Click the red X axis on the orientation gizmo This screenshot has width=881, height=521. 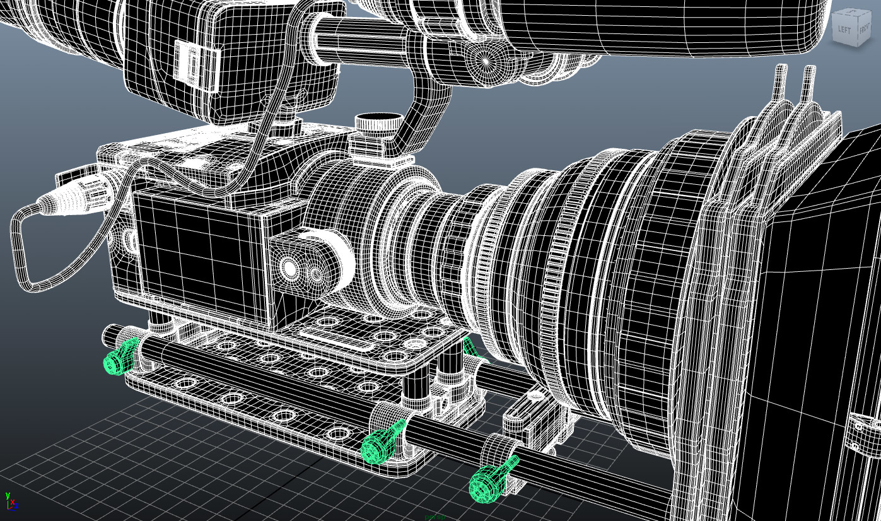click(x=12, y=502)
